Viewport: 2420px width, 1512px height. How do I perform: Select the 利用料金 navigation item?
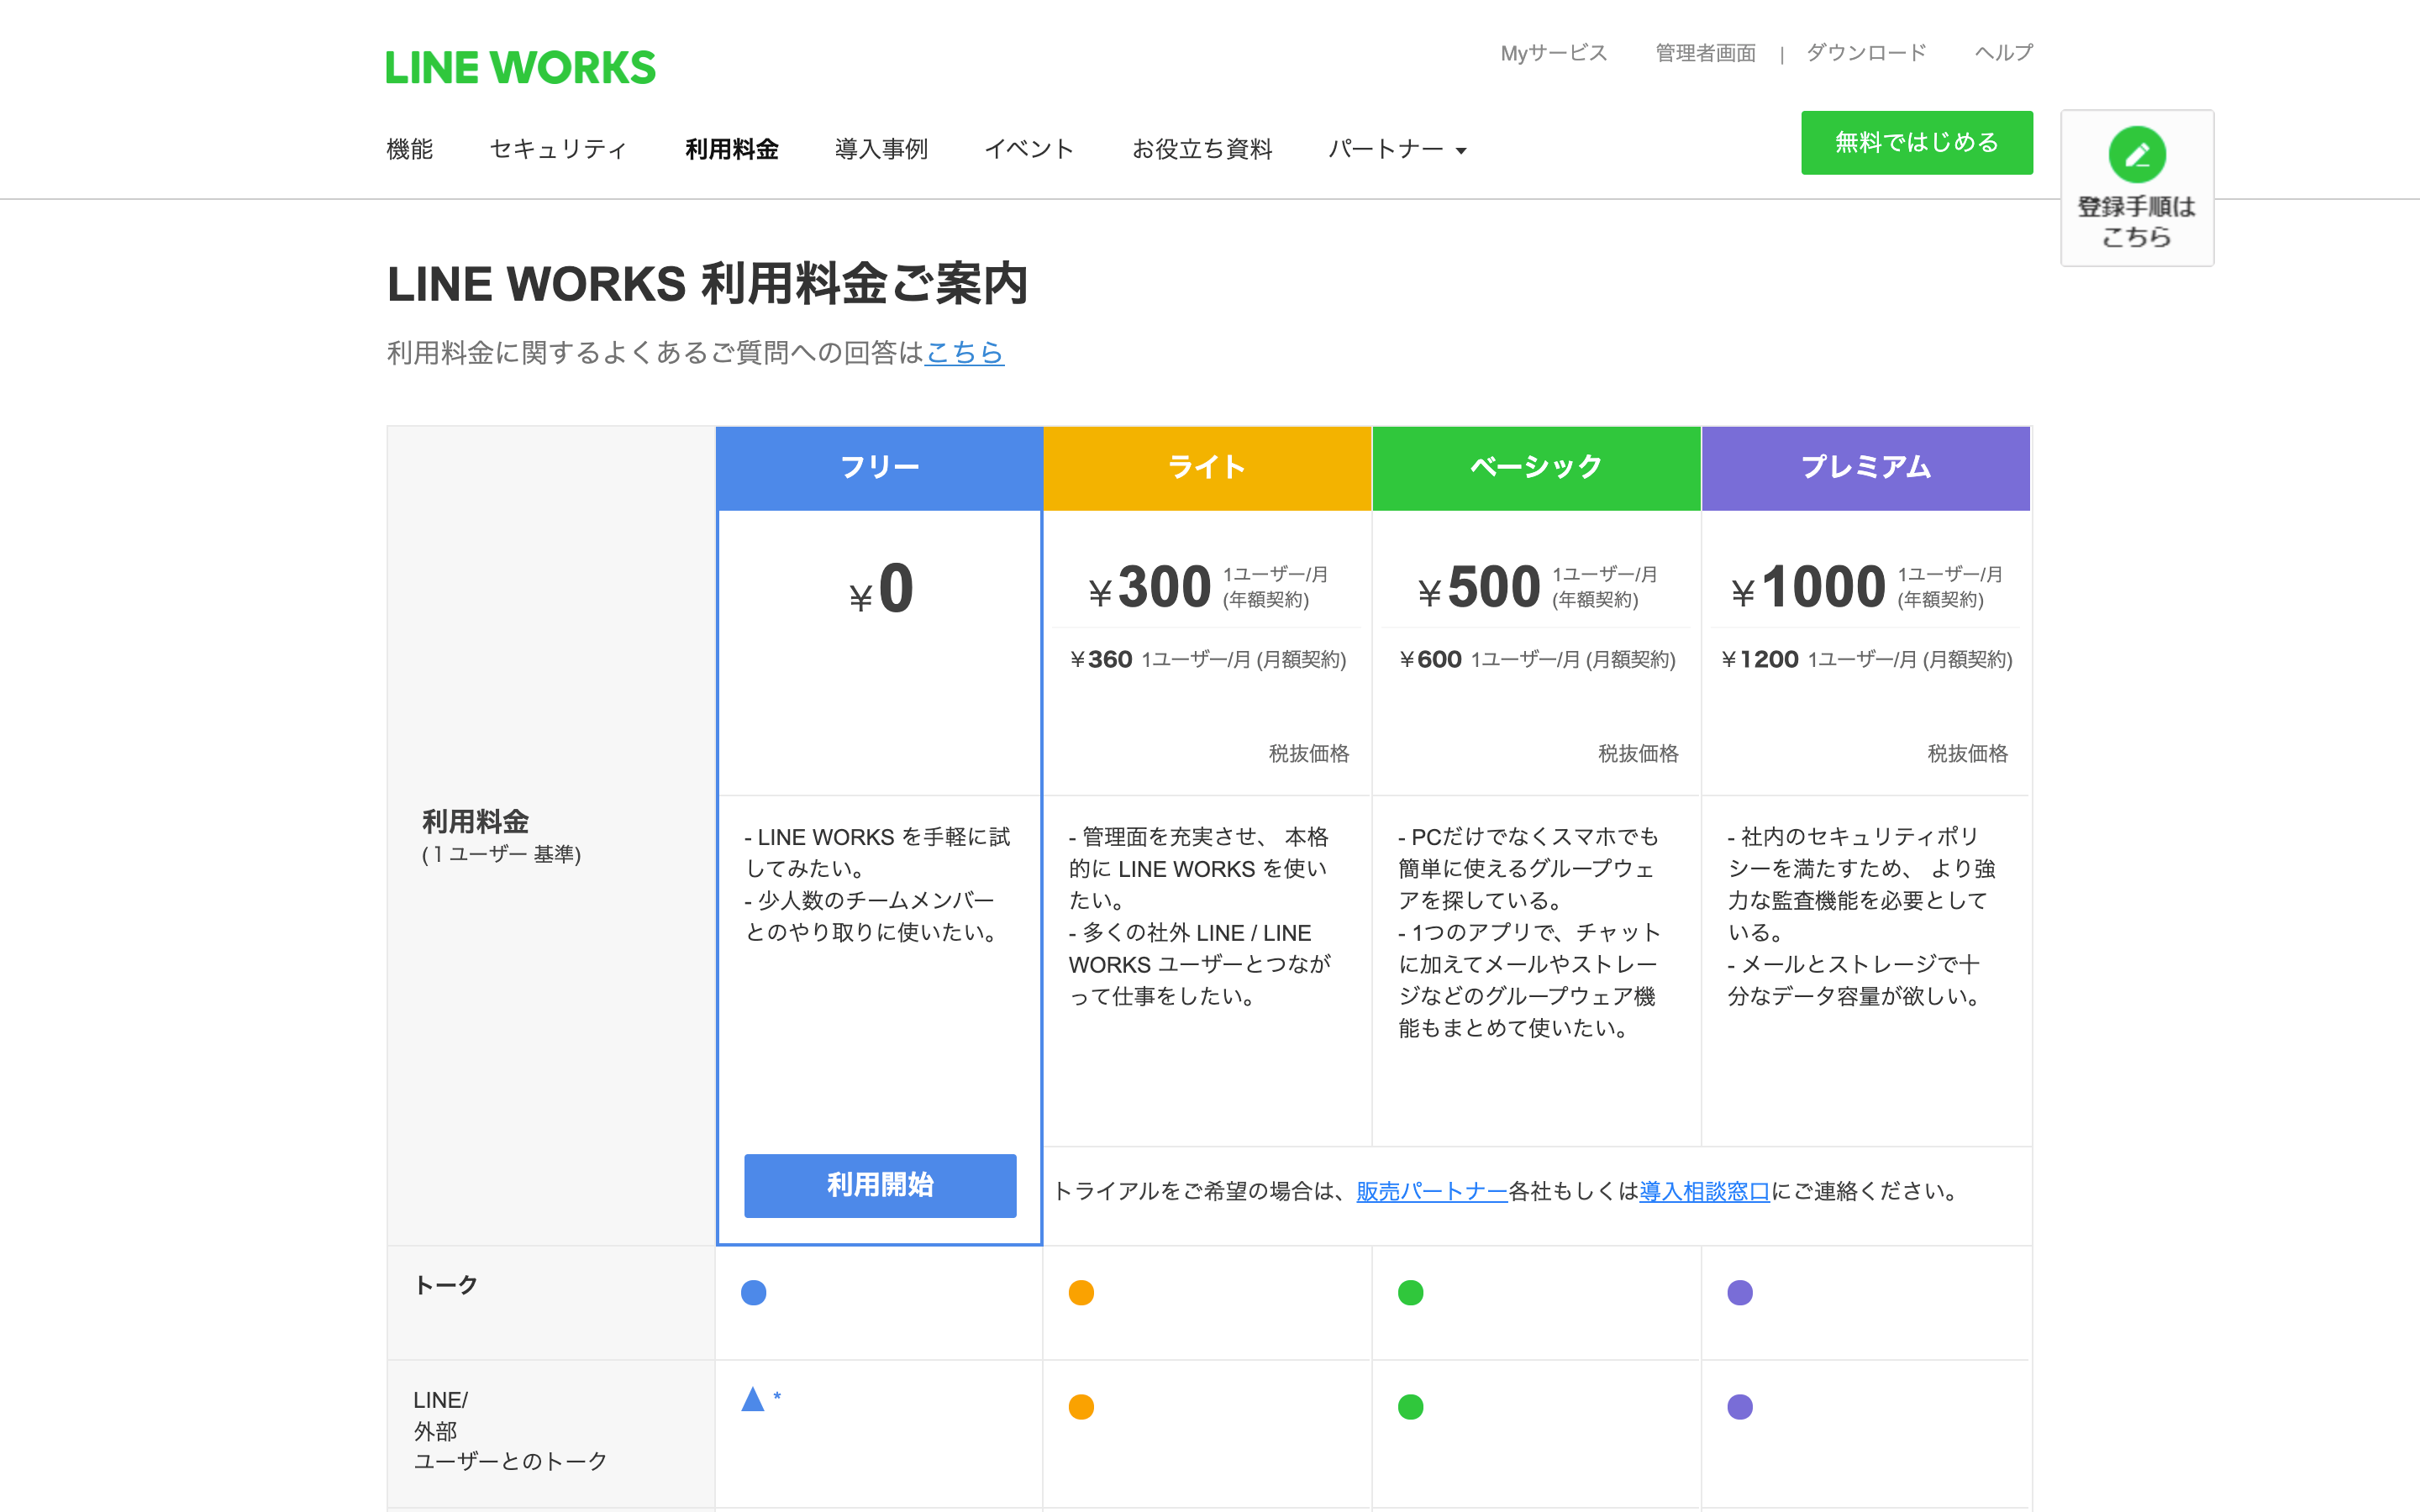(732, 150)
